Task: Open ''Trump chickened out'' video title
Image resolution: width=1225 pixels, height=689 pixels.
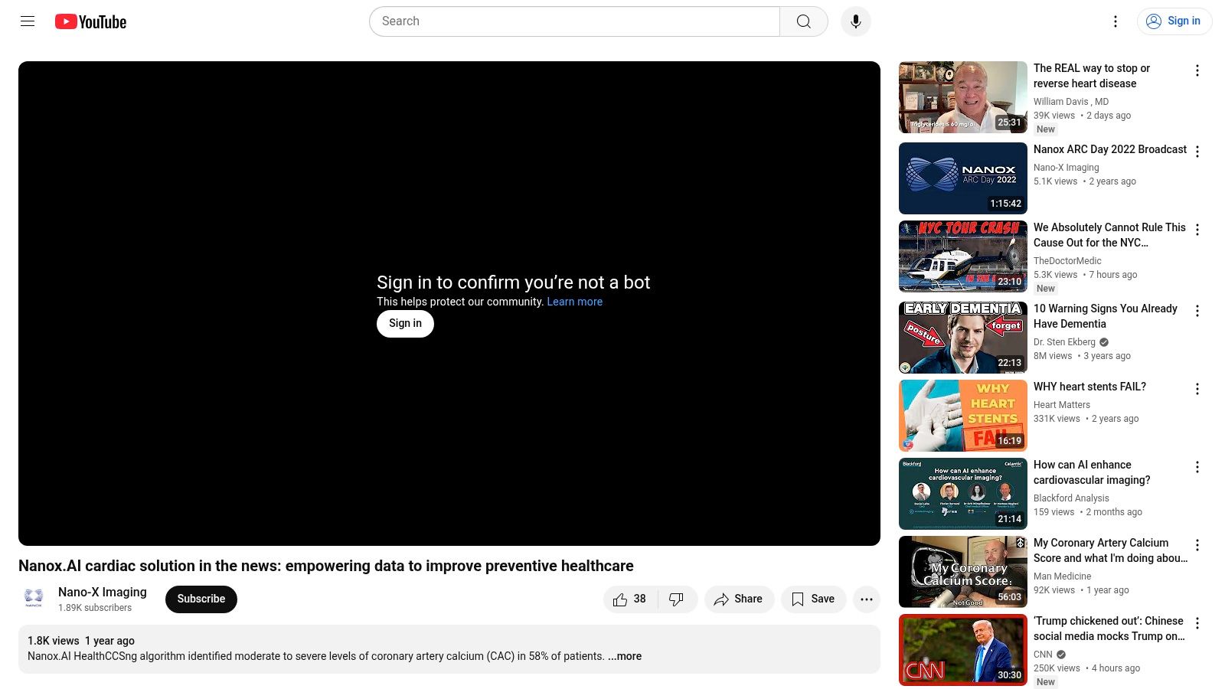Action: [1109, 629]
